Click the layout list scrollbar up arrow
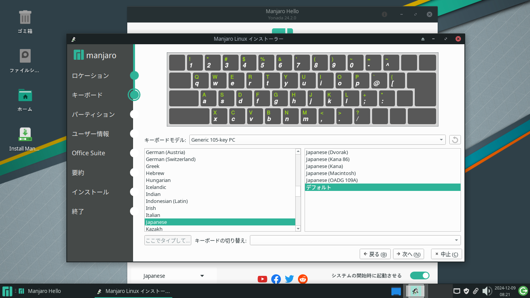 pyautogui.click(x=298, y=152)
